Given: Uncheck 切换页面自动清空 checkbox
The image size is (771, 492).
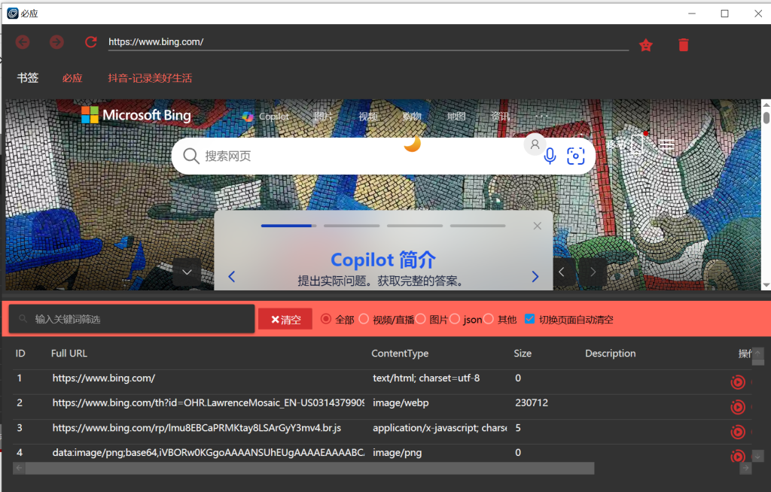Looking at the screenshot, I should (529, 318).
